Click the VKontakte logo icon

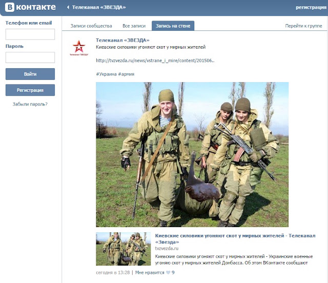coord(10,7)
